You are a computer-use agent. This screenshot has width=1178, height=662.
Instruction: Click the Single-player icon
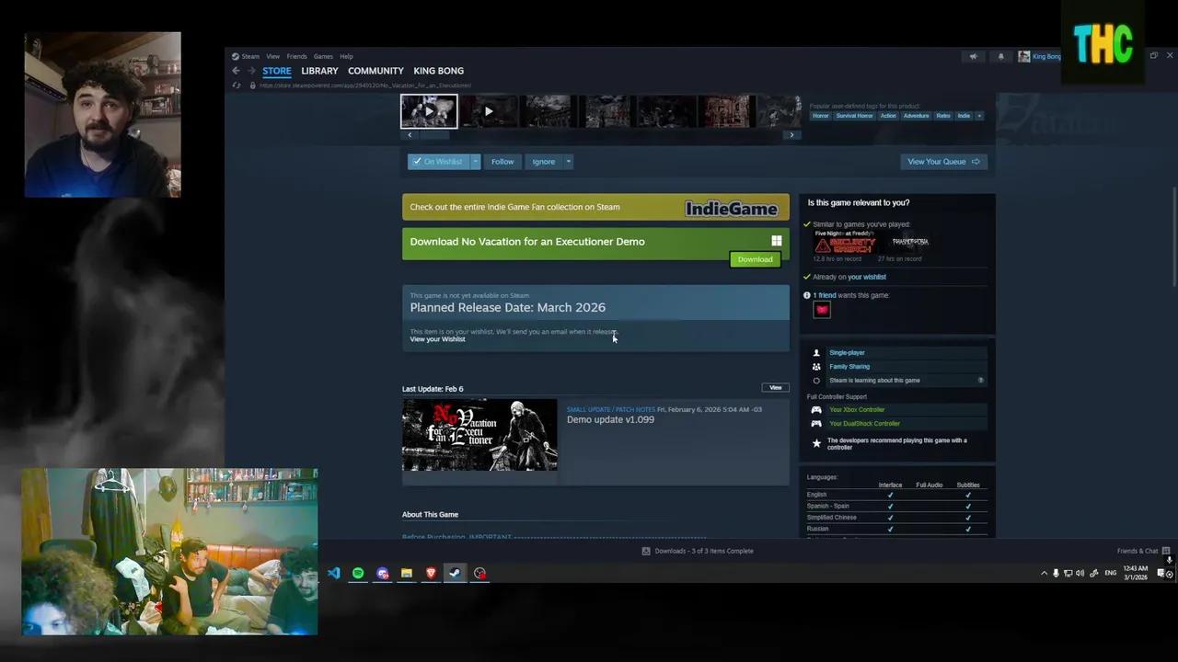pyautogui.click(x=816, y=353)
